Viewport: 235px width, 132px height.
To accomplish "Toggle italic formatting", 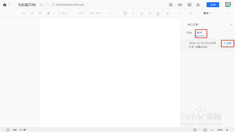I will pyautogui.click(x=133, y=13).
